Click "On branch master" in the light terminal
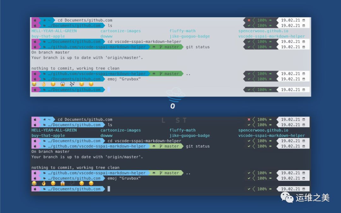This screenshot has height=213, width=341. pos(51,52)
